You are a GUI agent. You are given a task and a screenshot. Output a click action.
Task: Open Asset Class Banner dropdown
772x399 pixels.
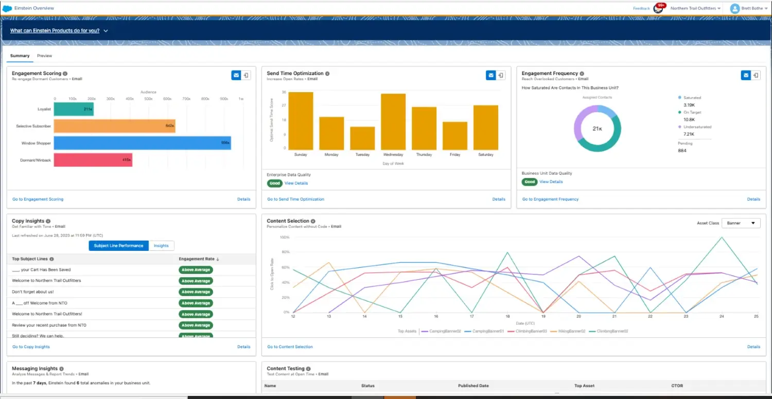741,223
